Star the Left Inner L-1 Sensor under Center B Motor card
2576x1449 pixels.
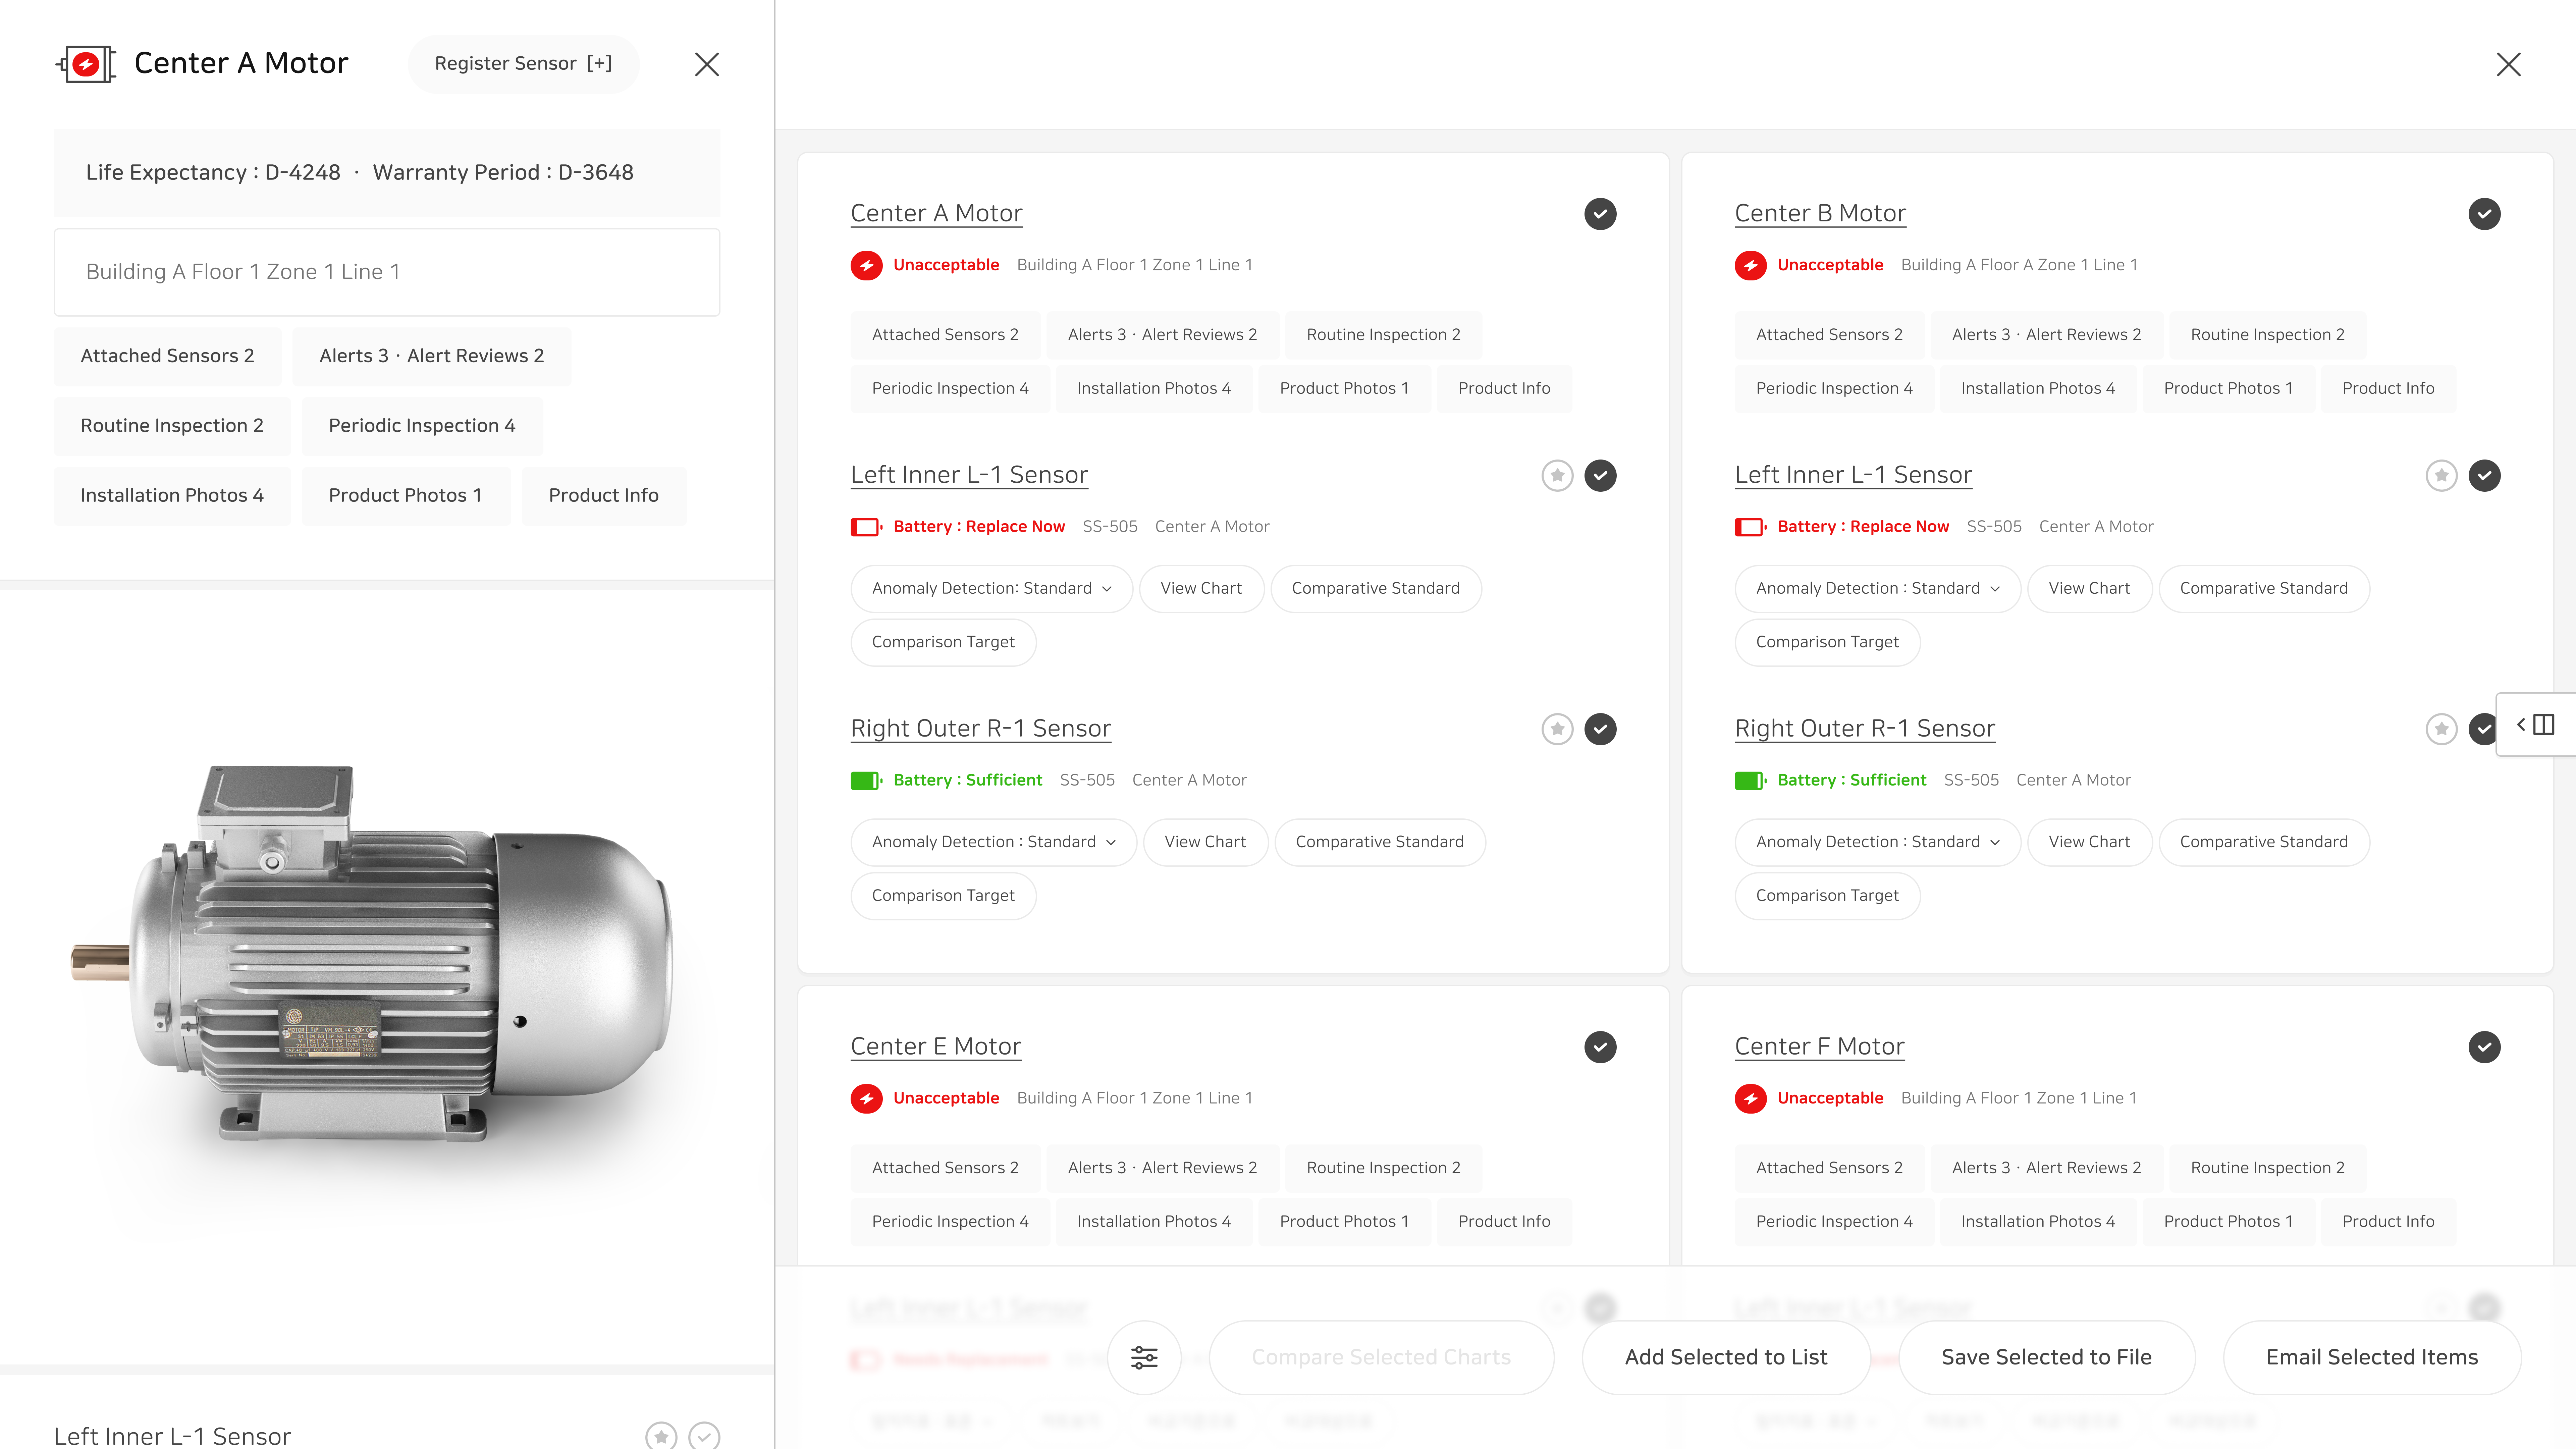point(2441,476)
